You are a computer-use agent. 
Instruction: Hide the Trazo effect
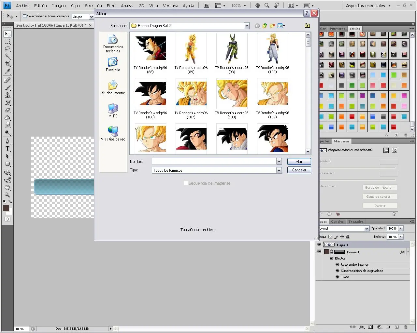338,277
